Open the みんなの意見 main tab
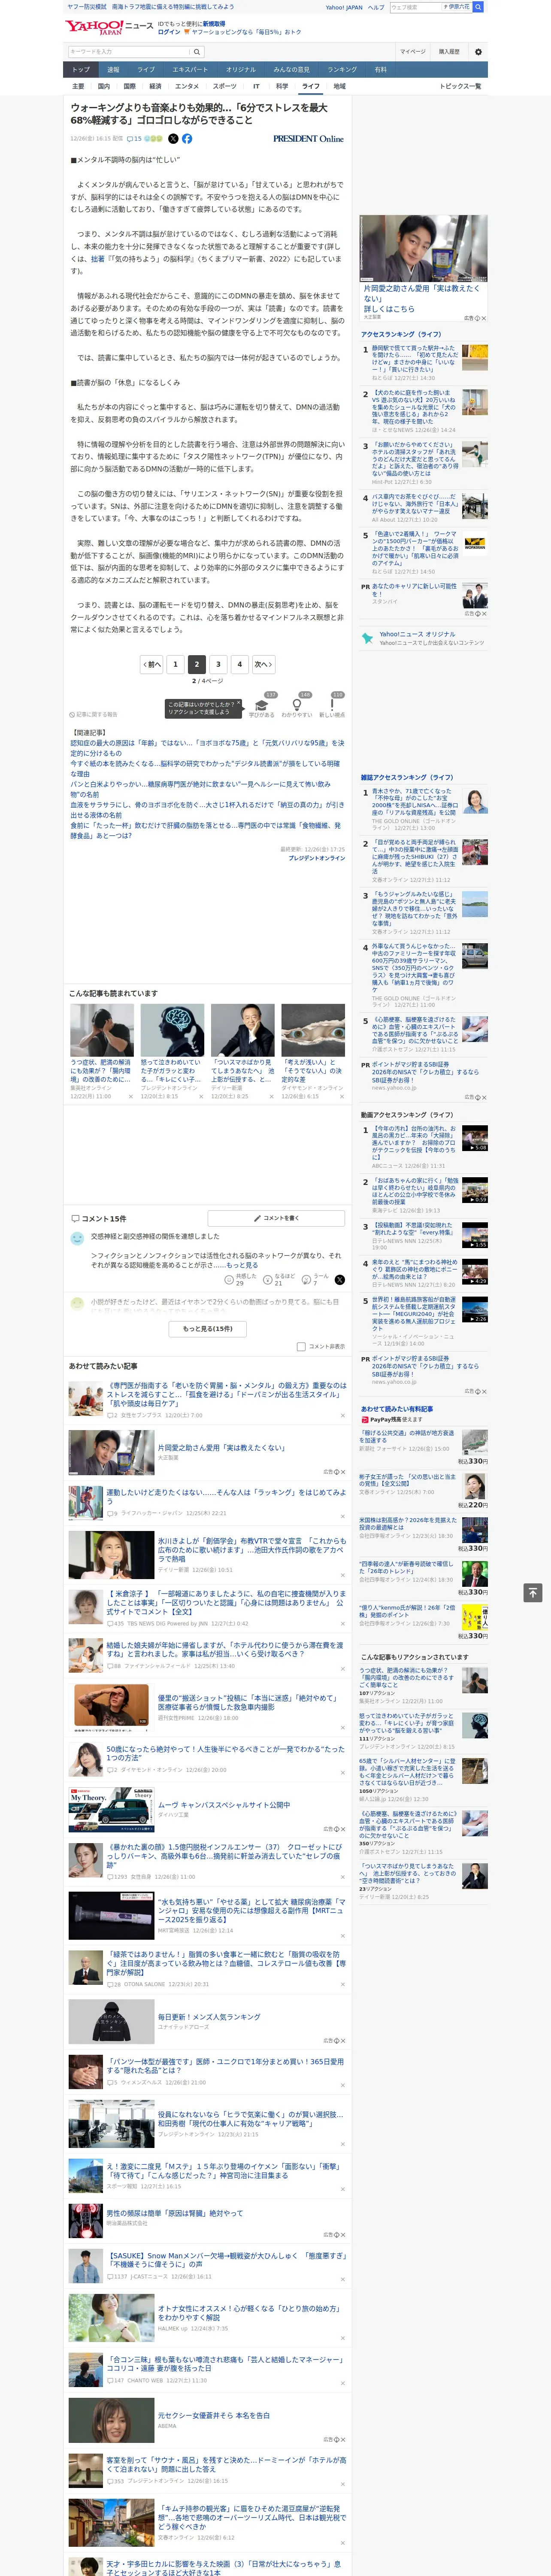 pyautogui.click(x=291, y=69)
